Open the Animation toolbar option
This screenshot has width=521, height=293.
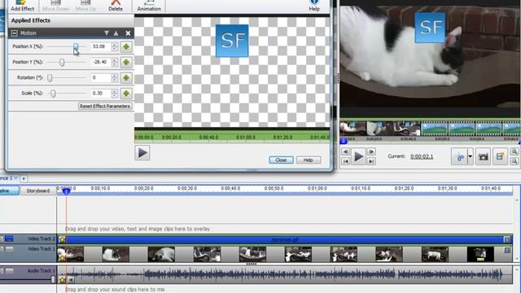coord(149,6)
